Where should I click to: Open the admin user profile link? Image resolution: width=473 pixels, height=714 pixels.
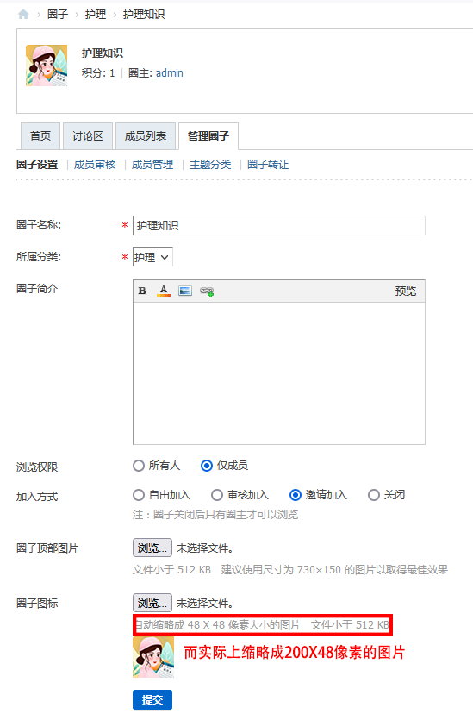[x=169, y=72]
